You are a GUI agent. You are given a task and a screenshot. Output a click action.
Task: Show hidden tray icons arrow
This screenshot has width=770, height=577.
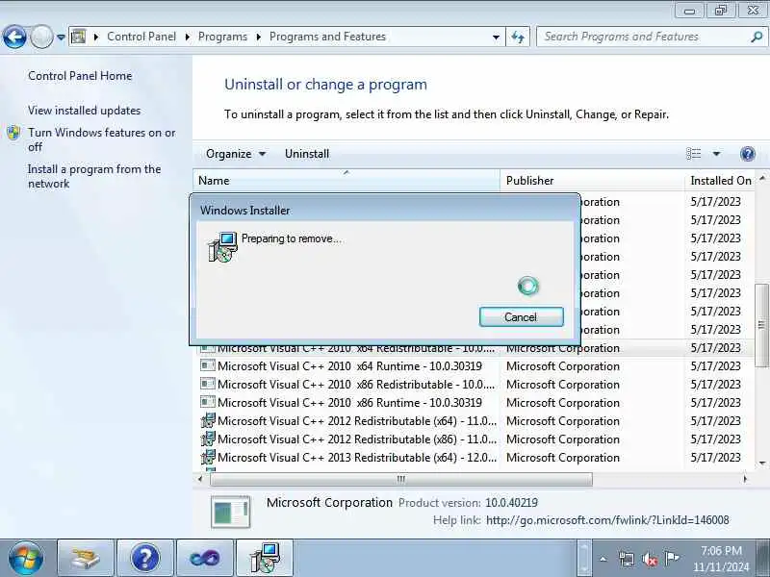(603, 559)
